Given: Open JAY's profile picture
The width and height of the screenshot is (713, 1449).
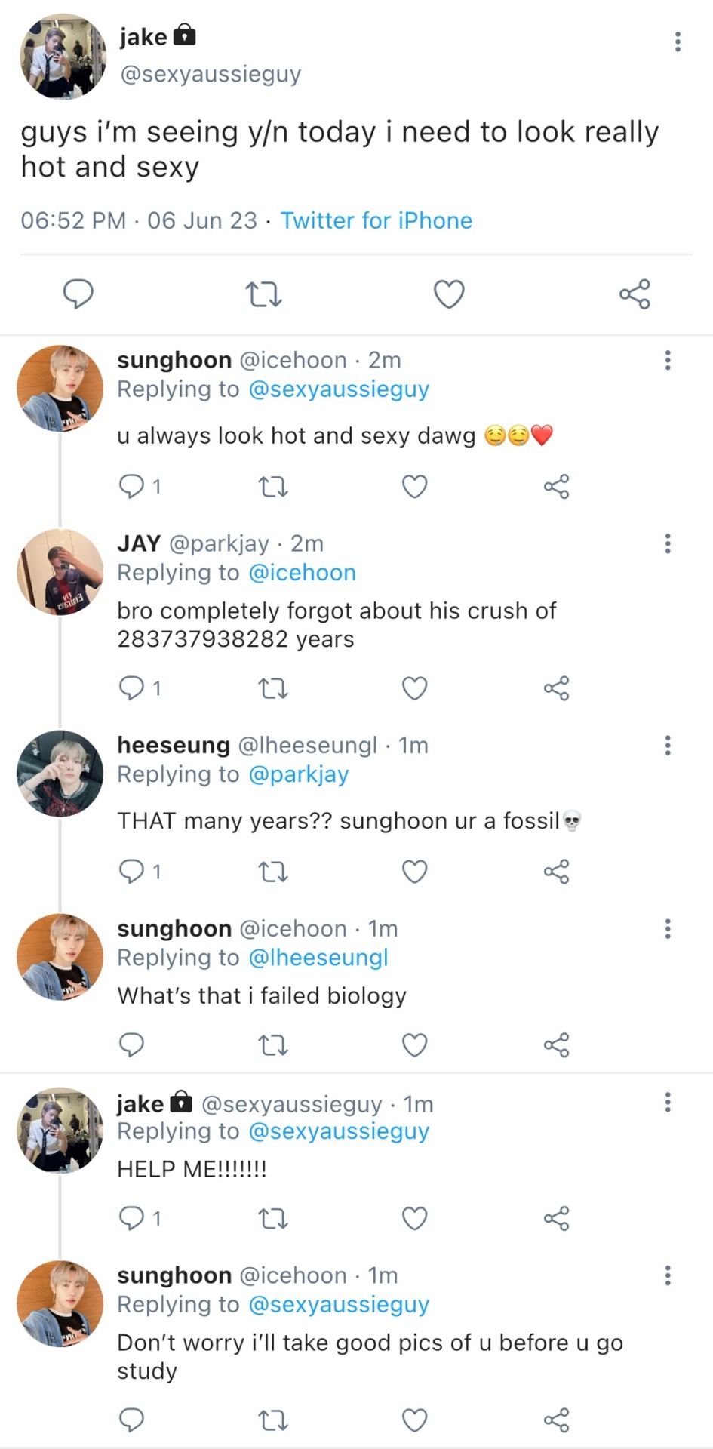Looking at the screenshot, I should pyautogui.click(x=60, y=571).
